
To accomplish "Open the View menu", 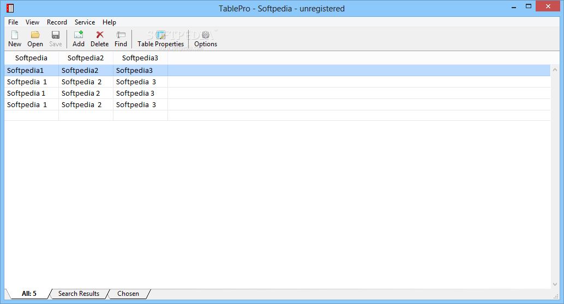I will 32,22.
